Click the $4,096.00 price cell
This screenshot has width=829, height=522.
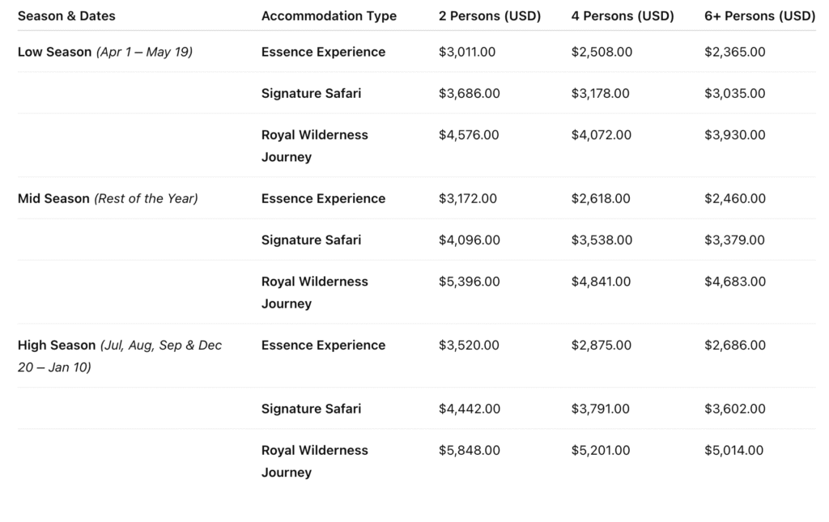[x=469, y=240]
